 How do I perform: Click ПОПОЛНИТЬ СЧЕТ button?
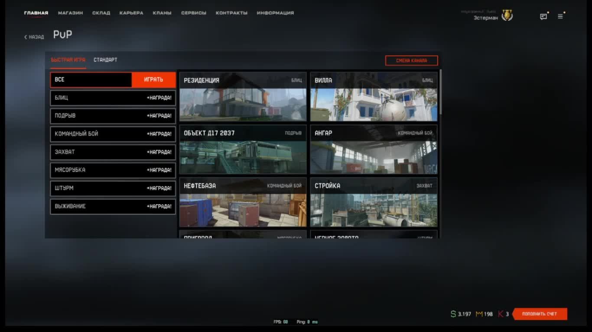540,314
